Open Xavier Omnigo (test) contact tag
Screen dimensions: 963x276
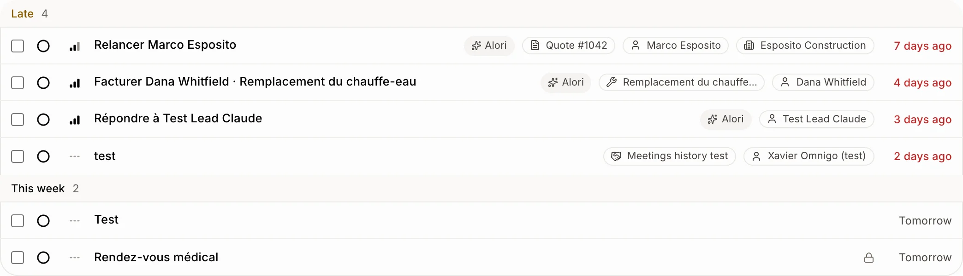[x=809, y=156]
